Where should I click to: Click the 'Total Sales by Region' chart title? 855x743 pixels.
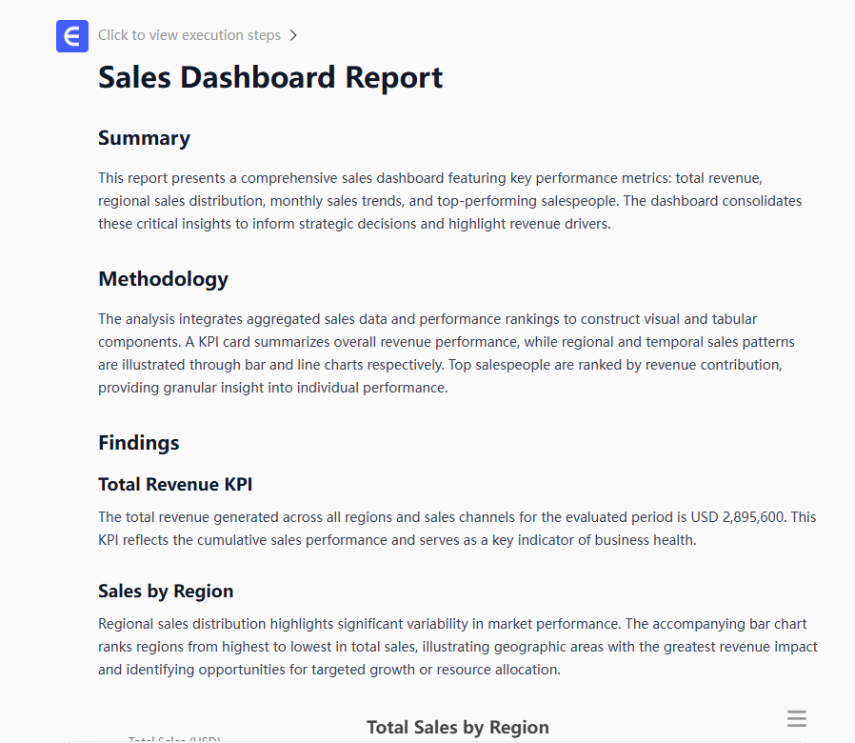click(458, 728)
